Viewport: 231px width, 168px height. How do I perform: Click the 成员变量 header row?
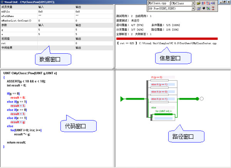57,7
